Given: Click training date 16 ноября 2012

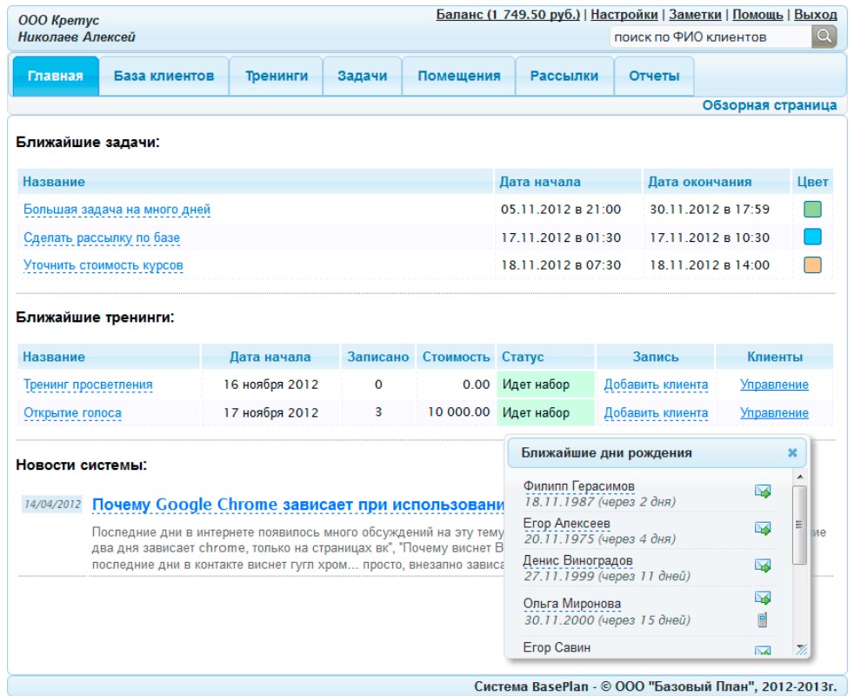Looking at the screenshot, I should point(270,385).
